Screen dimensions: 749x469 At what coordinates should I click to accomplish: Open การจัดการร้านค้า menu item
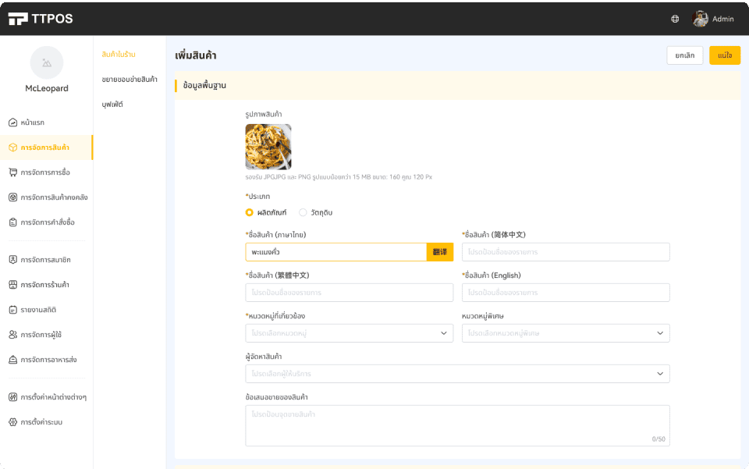[46, 285]
